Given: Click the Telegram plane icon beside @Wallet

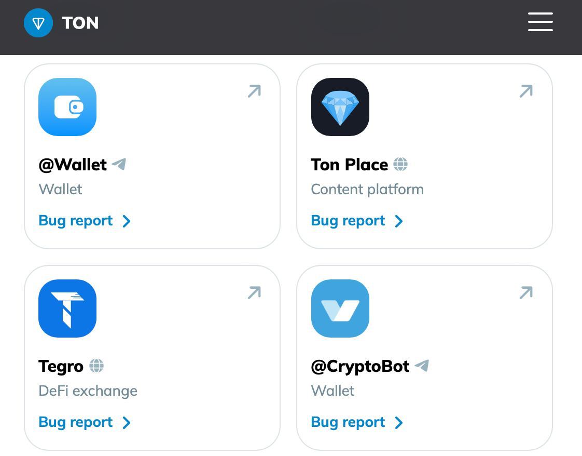Looking at the screenshot, I should [x=119, y=164].
